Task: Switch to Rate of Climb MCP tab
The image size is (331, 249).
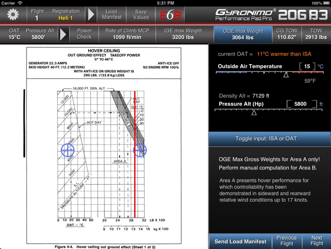Action: (x=127, y=34)
